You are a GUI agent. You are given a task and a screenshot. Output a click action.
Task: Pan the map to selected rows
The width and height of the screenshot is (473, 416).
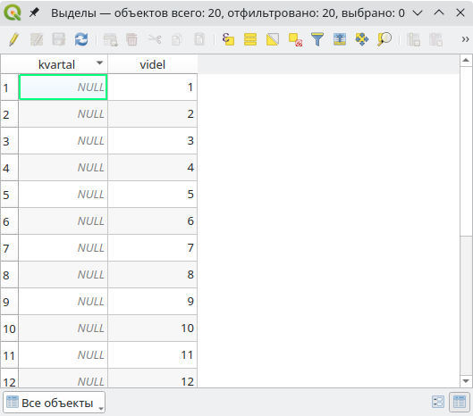(362, 39)
